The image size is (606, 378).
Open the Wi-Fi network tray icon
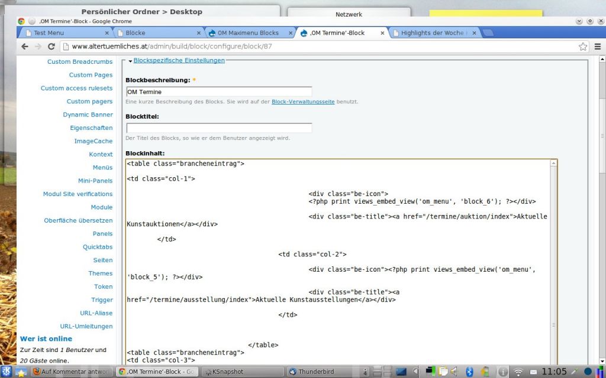point(518,372)
